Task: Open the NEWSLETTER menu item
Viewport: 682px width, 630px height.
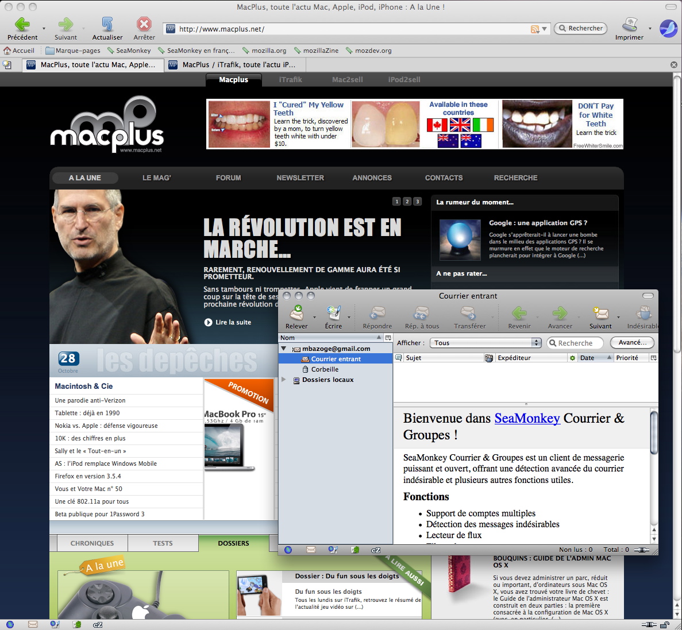Action: tap(300, 178)
